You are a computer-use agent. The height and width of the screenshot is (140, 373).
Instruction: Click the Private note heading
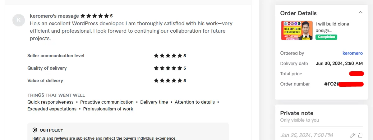coord(297,113)
